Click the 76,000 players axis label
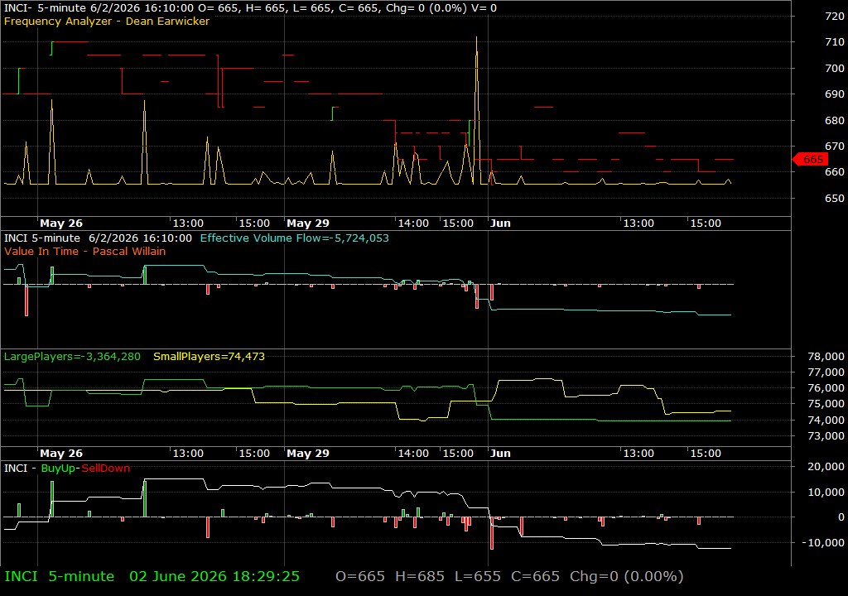The height and width of the screenshot is (596, 848). (826, 387)
